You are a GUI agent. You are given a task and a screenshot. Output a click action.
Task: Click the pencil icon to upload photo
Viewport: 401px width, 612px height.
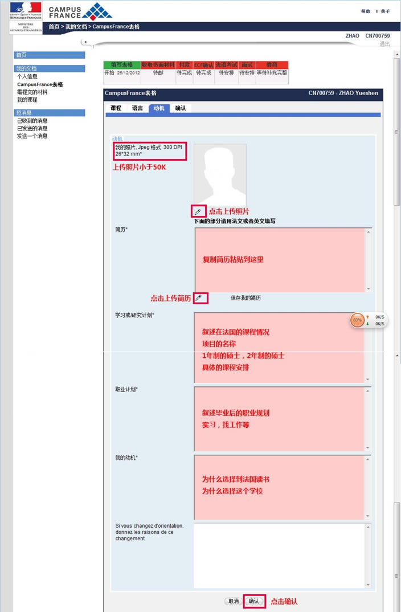(198, 211)
